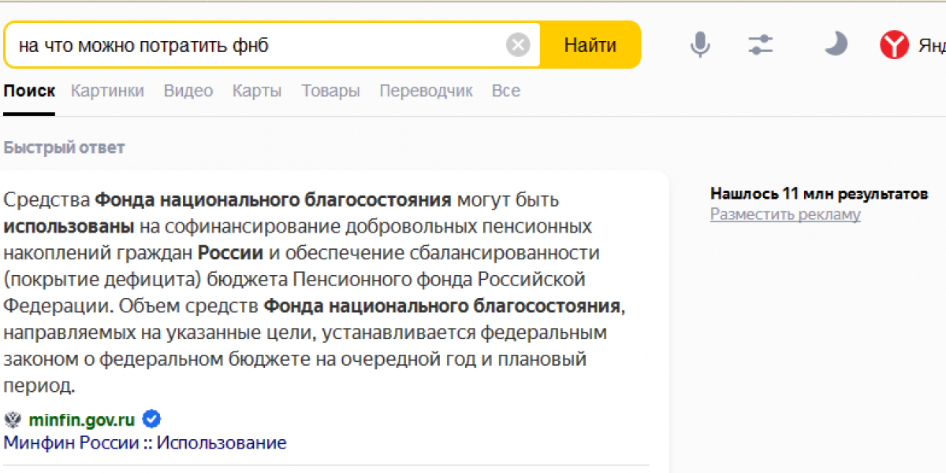Click inside the search input field
The height and width of the screenshot is (473, 946).
click(x=236, y=44)
